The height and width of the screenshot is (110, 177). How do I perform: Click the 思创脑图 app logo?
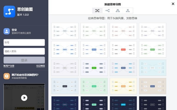9,12
